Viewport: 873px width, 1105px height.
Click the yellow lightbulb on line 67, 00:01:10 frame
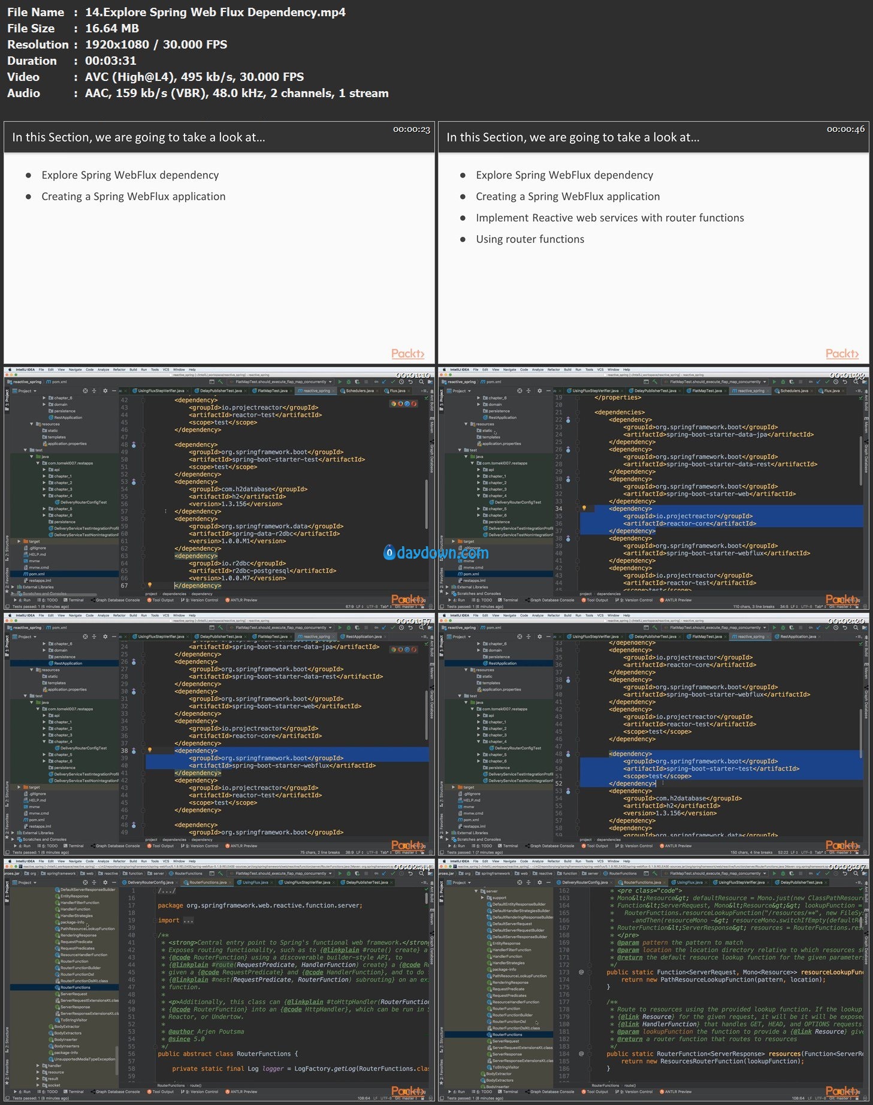(150, 585)
